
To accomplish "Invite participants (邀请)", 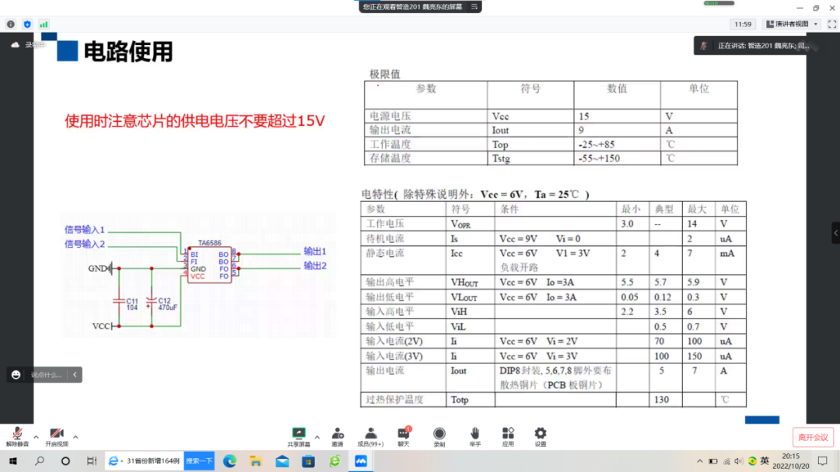I will click(338, 437).
